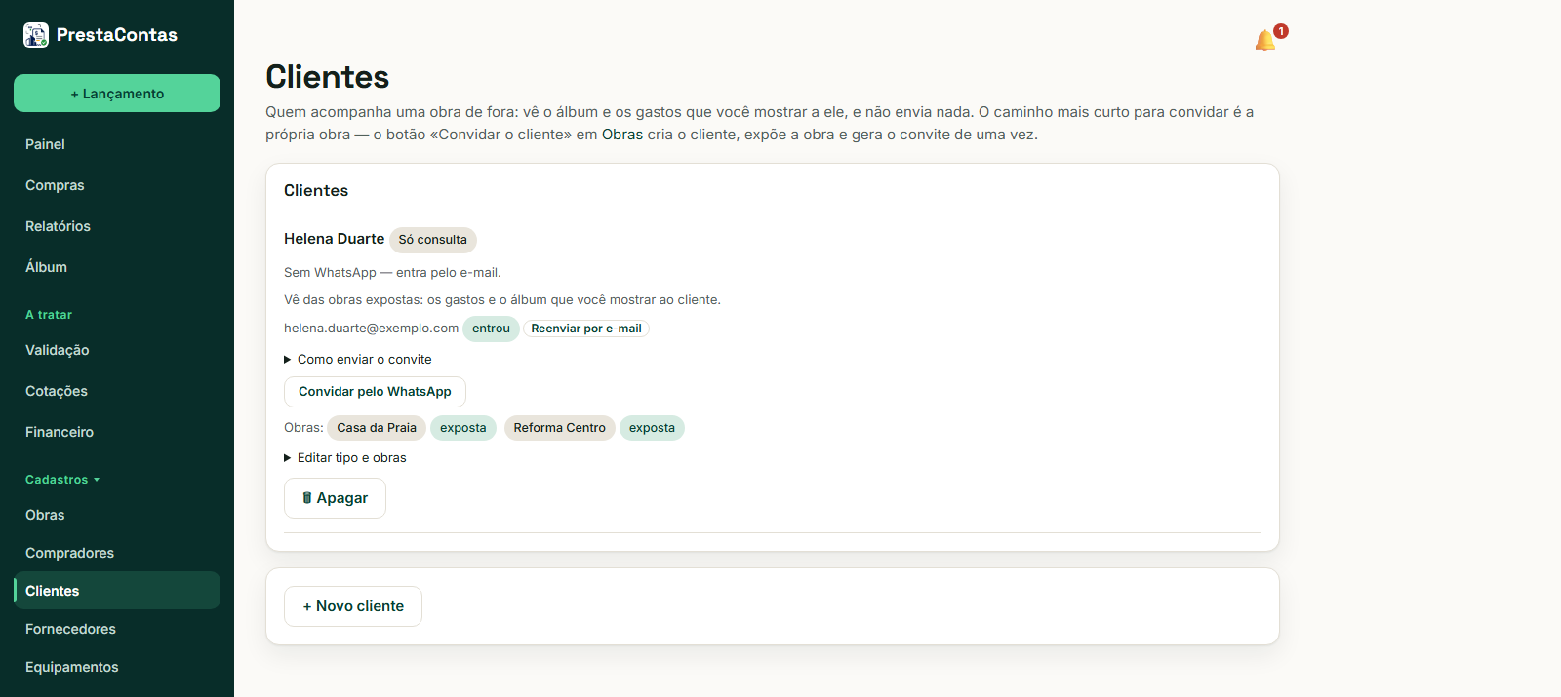Click the Sem WhatsApp note text
Viewport: 1561px width, 697px height.
click(x=392, y=273)
